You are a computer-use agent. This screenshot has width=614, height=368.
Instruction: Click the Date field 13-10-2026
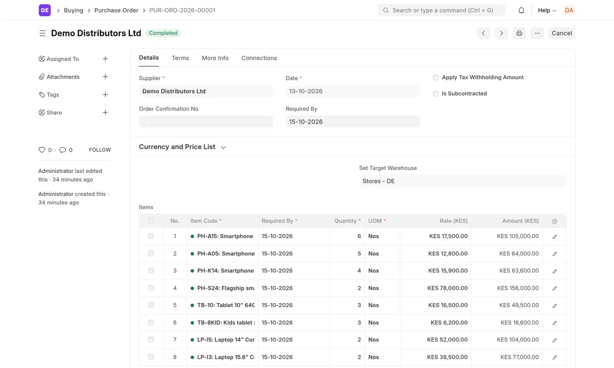tap(353, 91)
